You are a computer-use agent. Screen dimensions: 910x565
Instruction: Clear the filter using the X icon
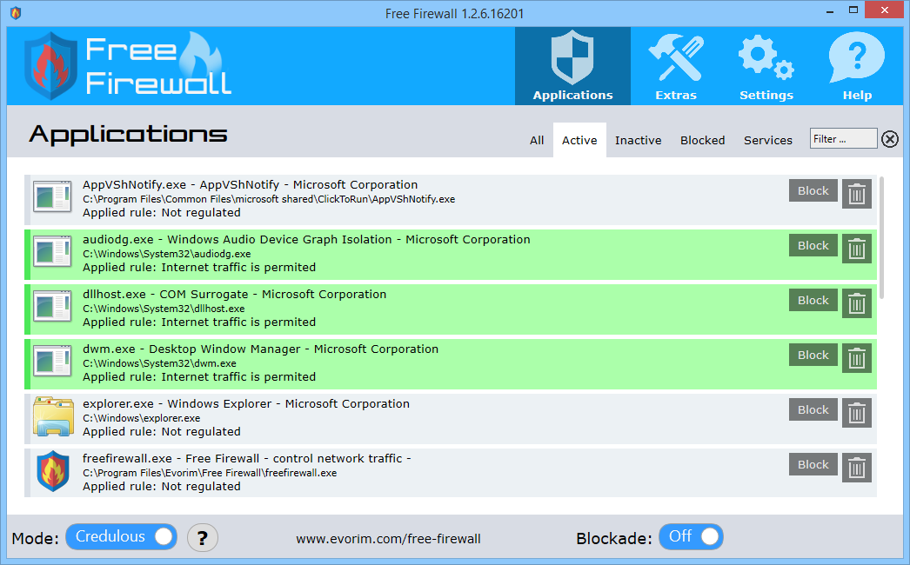[889, 138]
